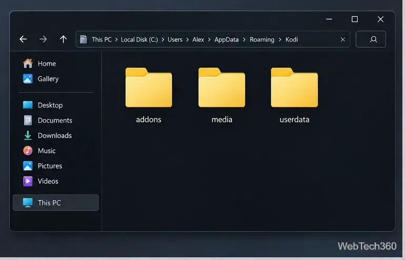This screenshot has width=405, height=260.
Task: Expand chevron after AppData breadcrumb
Action: tap(244, 40)
